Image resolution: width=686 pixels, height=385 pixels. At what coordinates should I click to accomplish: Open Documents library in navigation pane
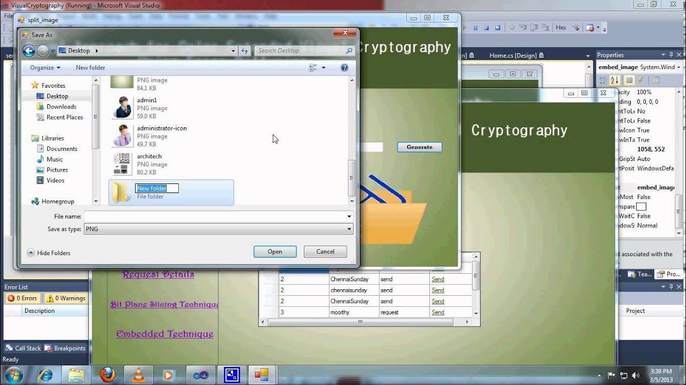[x=62, y=149]
